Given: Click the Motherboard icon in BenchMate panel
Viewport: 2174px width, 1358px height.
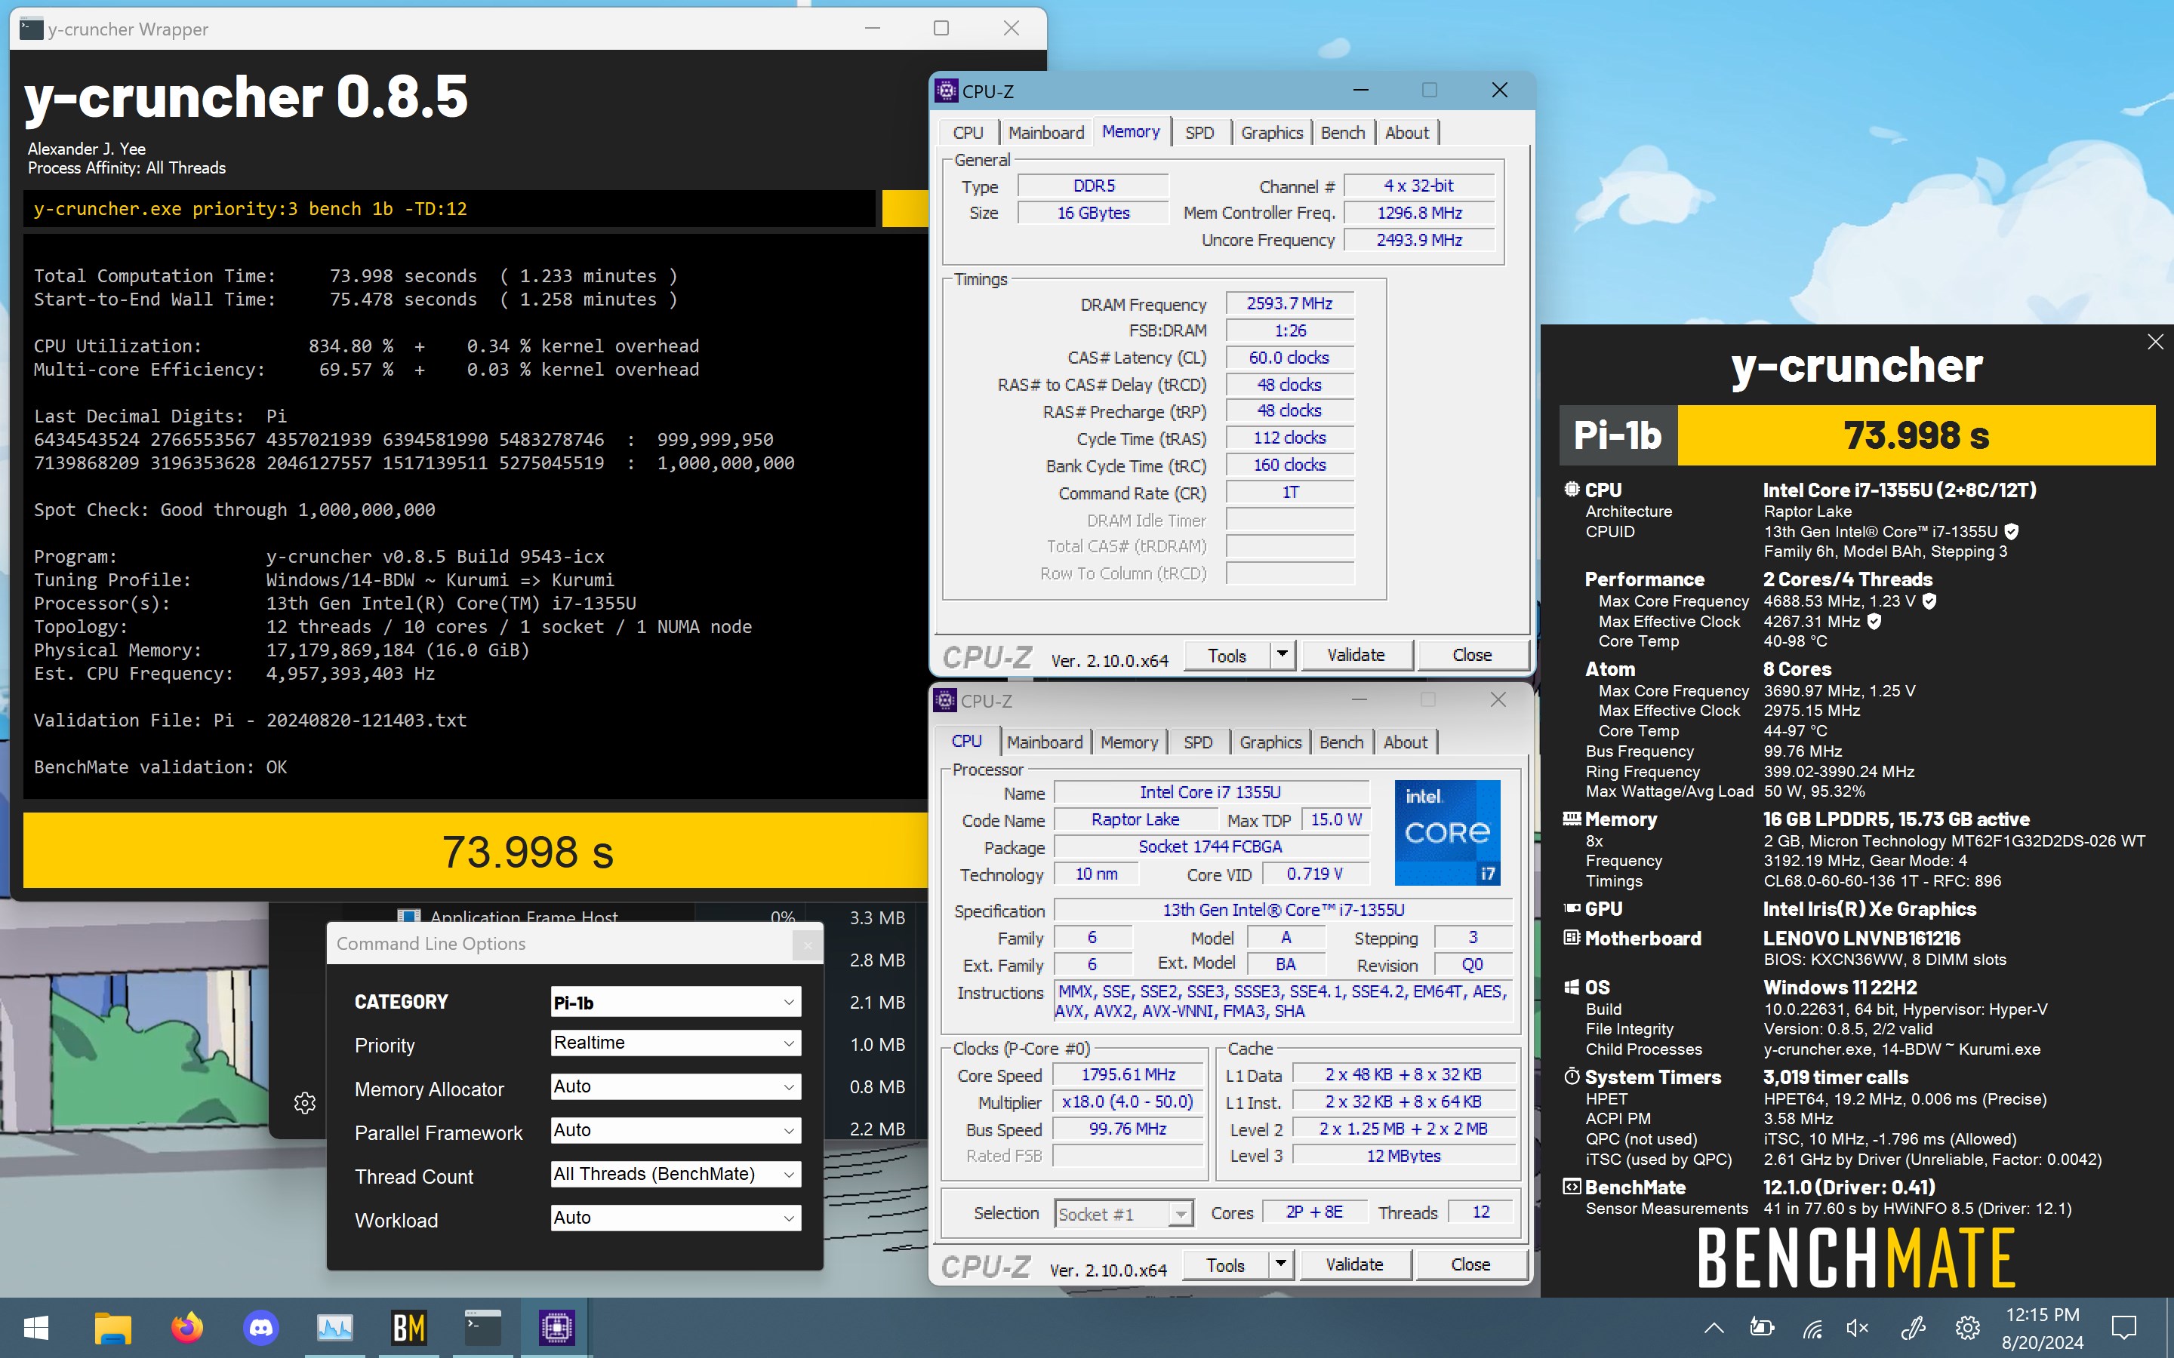Looking at the screenshot, I should (1571, 938).
